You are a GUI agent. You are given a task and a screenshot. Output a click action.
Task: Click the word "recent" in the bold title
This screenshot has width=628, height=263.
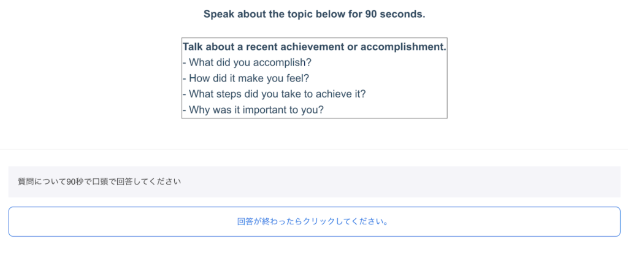tap(264, 47)
